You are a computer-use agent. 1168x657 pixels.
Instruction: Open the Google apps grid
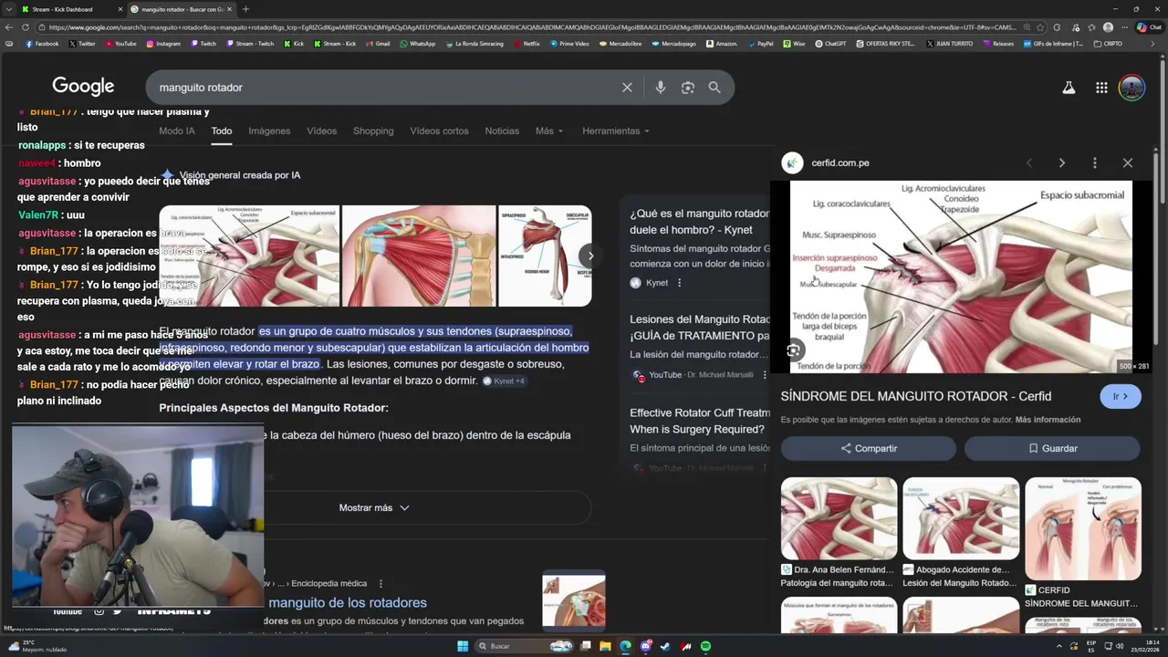coord(1101,88)
